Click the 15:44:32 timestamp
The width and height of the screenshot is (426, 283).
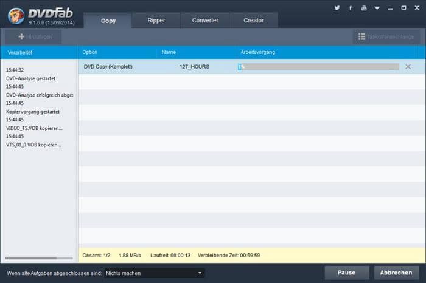(15, 70)
